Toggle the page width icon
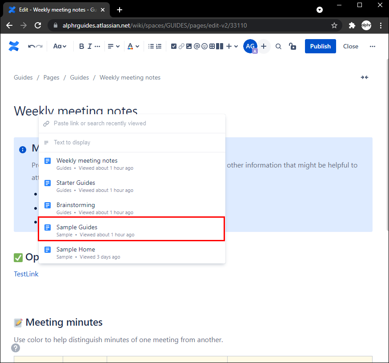389x363 pixels. point(365,77)
